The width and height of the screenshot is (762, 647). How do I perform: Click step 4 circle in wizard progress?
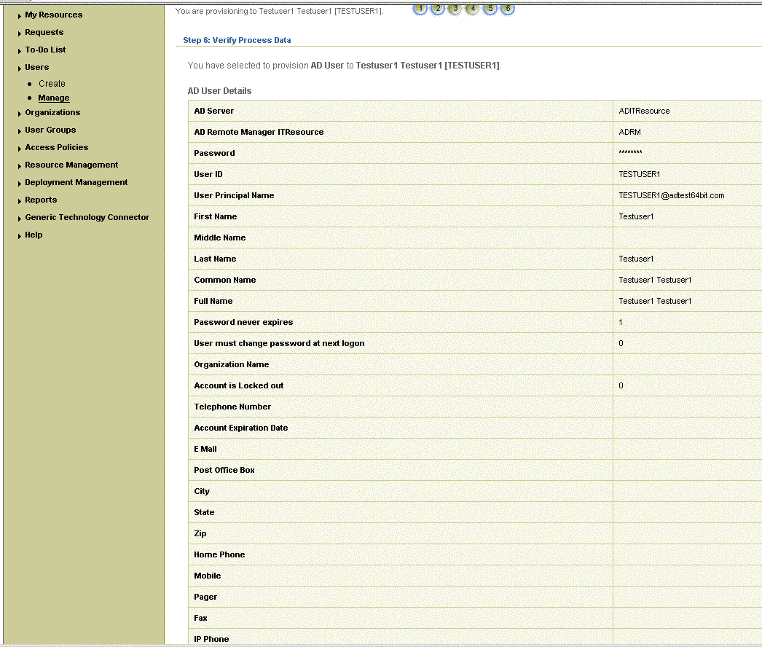(x=473, y=8)
